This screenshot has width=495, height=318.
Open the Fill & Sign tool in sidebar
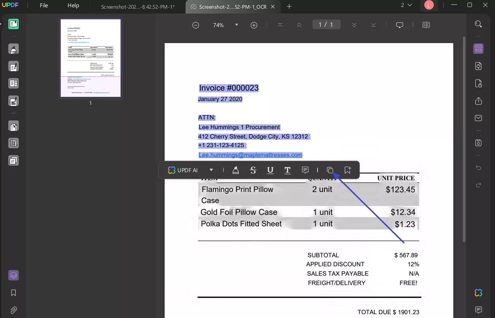pos(13,101)
